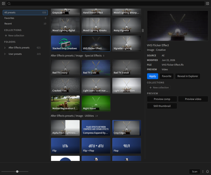
Task: Open the notifications bell icon
Action: [x=207, y=171]
